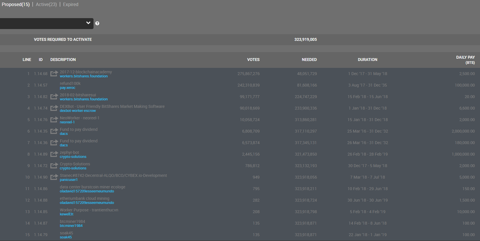Image resolution: width=480 pixels, height=241 pixels.
Task: Click the VOTES column header
Action: click(x=253, y=60)
